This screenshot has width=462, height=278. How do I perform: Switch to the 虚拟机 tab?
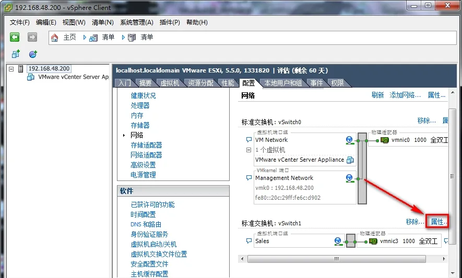pyautogui.click(x=170, y=83)
